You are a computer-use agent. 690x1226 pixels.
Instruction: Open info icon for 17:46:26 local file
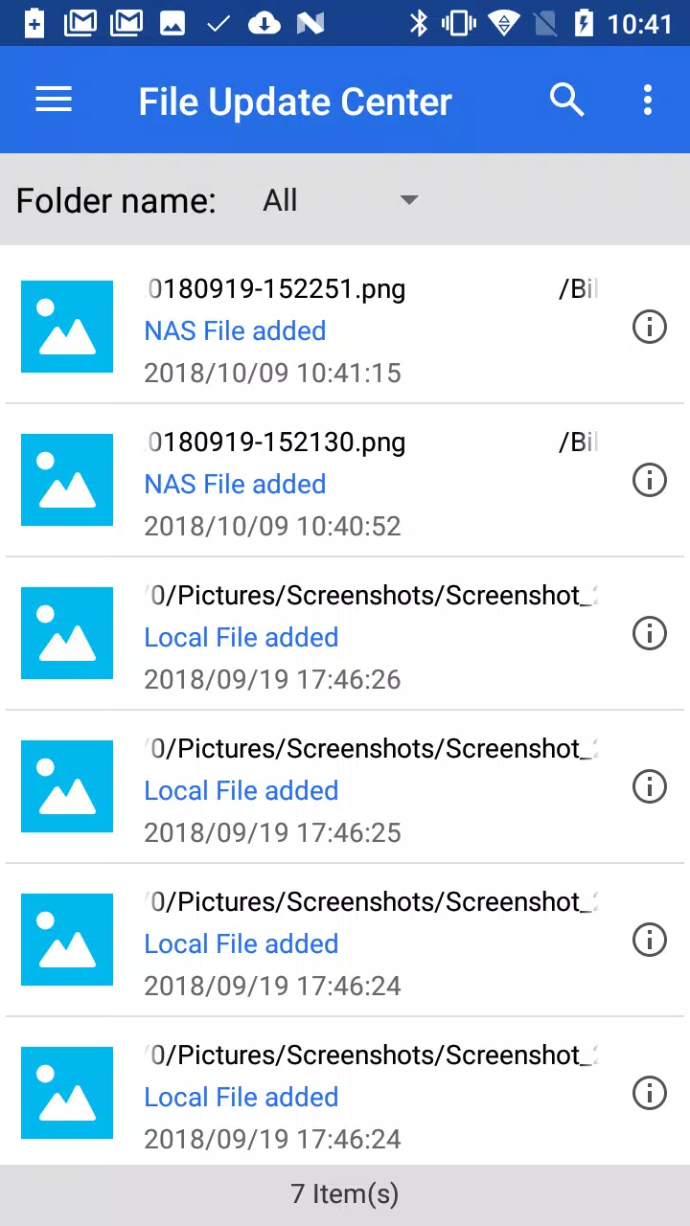pos(650,633)
